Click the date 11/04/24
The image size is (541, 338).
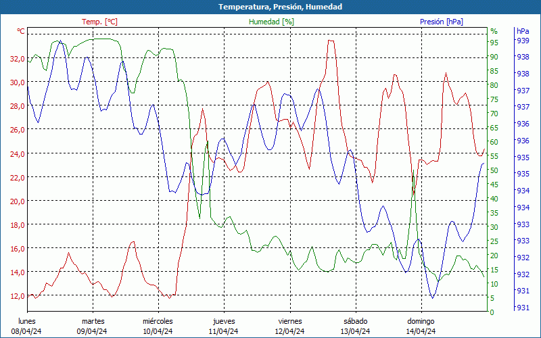(x=223, y=331)
